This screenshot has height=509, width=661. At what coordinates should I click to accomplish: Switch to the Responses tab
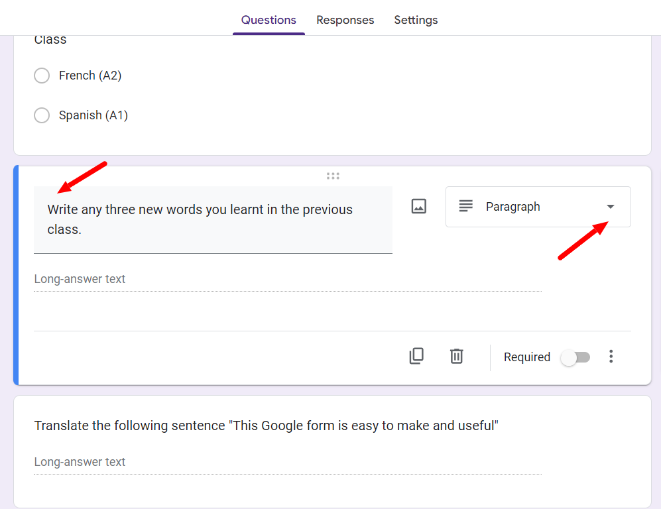click(x=345, y=21)
